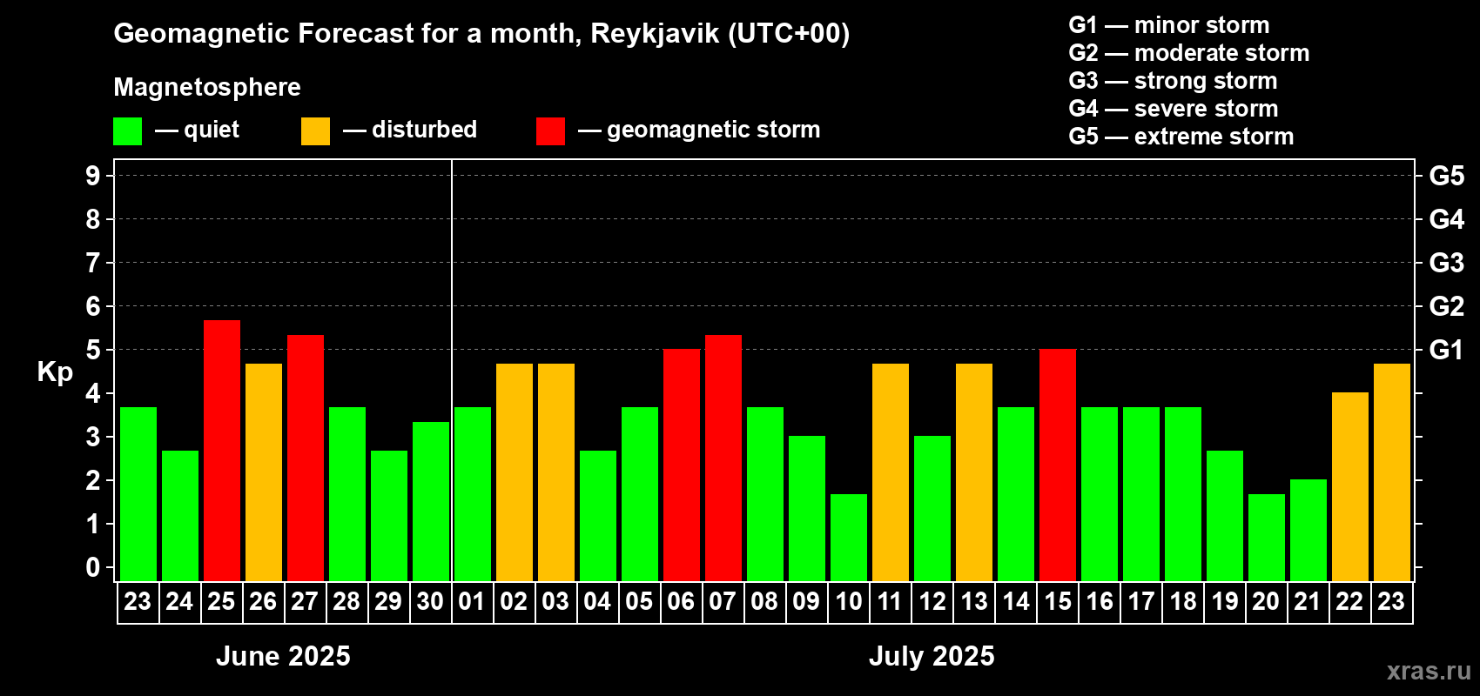Click the date label 15 on the axis

point(1057,602)
